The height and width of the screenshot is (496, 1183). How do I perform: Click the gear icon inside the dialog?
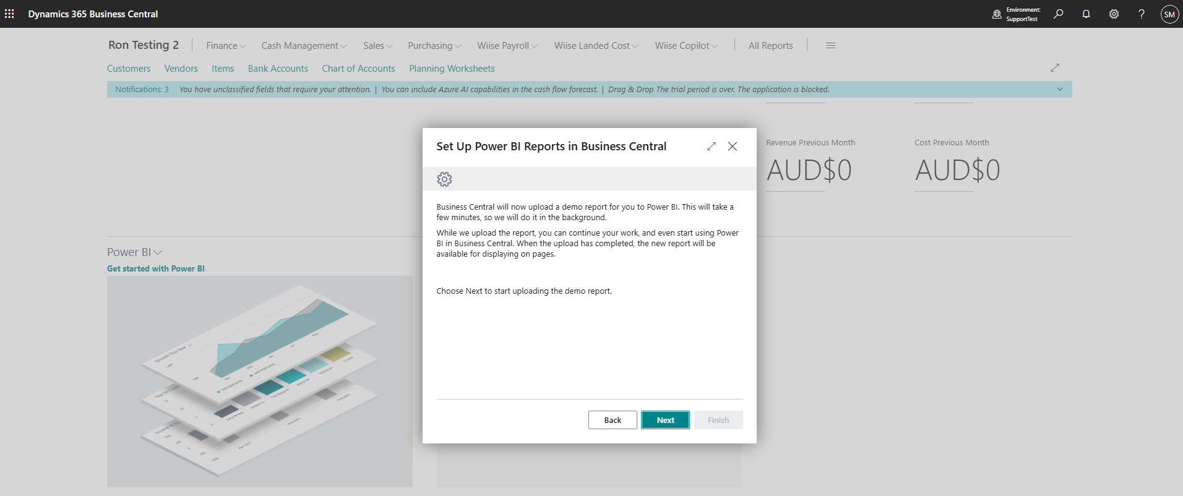pyautogui.click(x=444, y=179)
